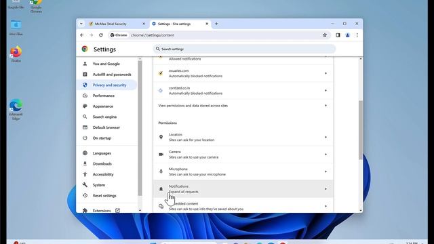This screenshot has height=244, width=434.
Task: Open Accessibility settings
Action: (106, 174)
